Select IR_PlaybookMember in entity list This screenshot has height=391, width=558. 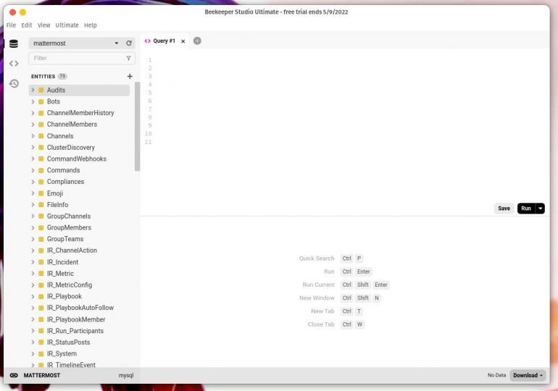click(76, 319)
